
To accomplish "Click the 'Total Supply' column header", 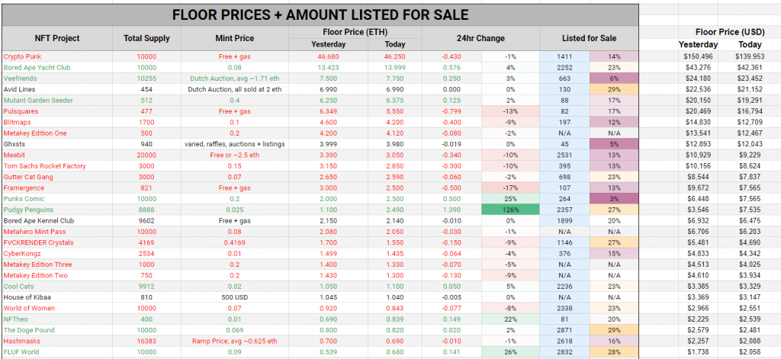I will (x=146, y=38).
